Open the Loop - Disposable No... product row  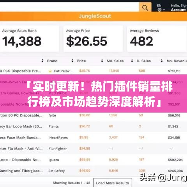pos(20,160)
